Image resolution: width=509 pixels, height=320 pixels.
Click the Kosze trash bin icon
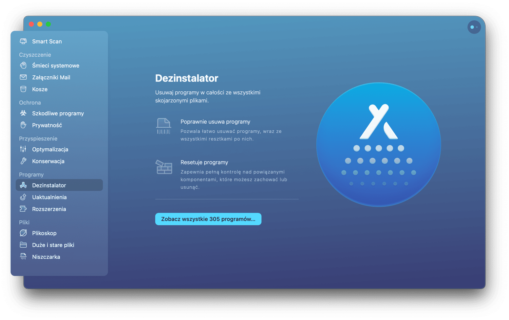tap(23, 89)
